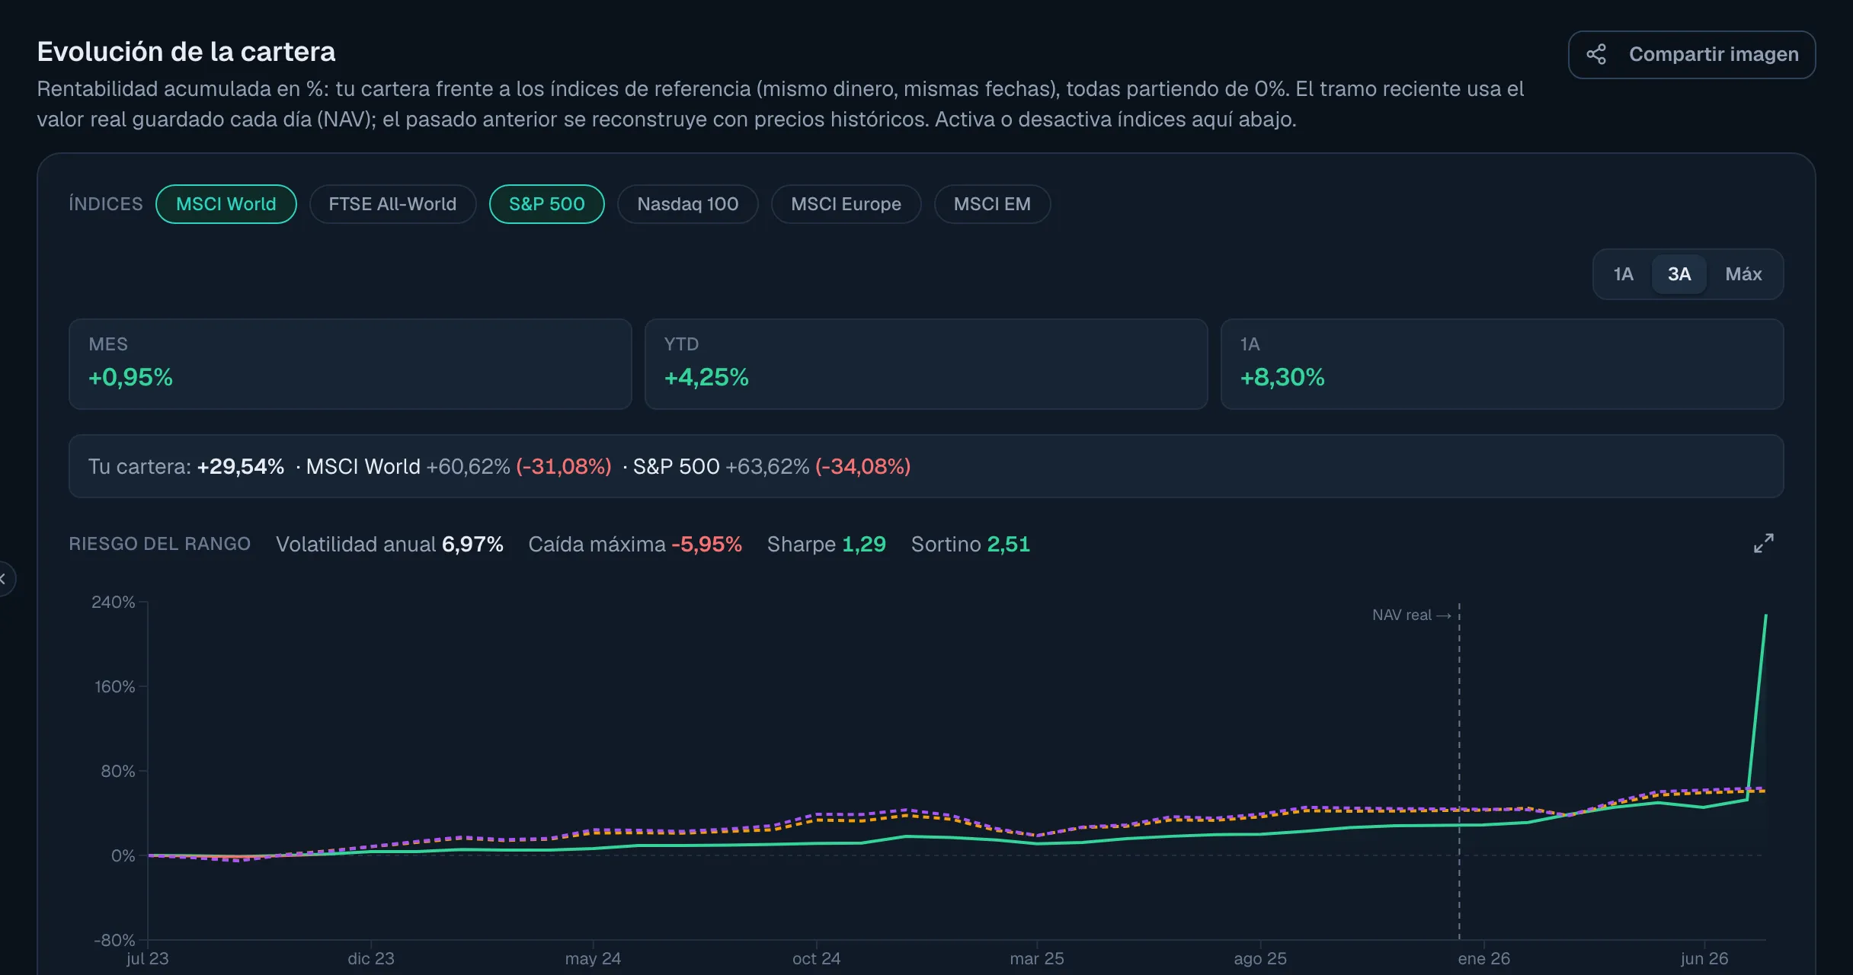Click the Tu cartera +29,54% value
1853x975 pixels.
tap(241, 466)
